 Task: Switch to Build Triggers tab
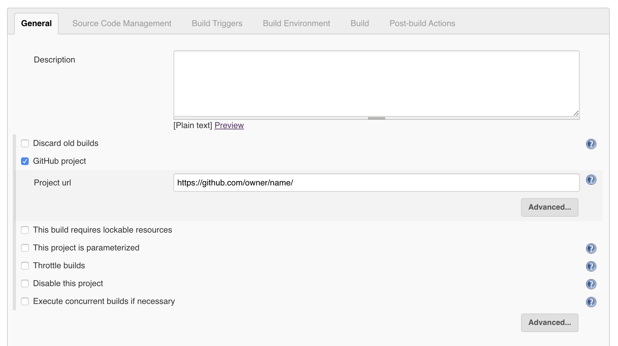(x=217, y=23)
